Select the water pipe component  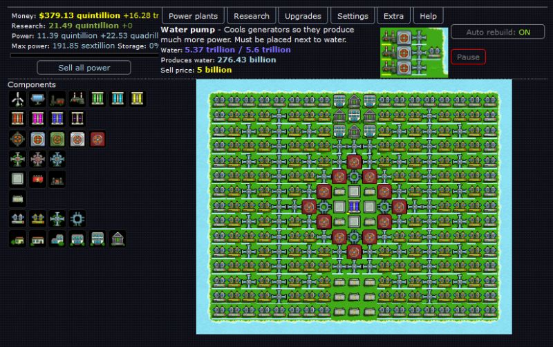click(57, 219)
